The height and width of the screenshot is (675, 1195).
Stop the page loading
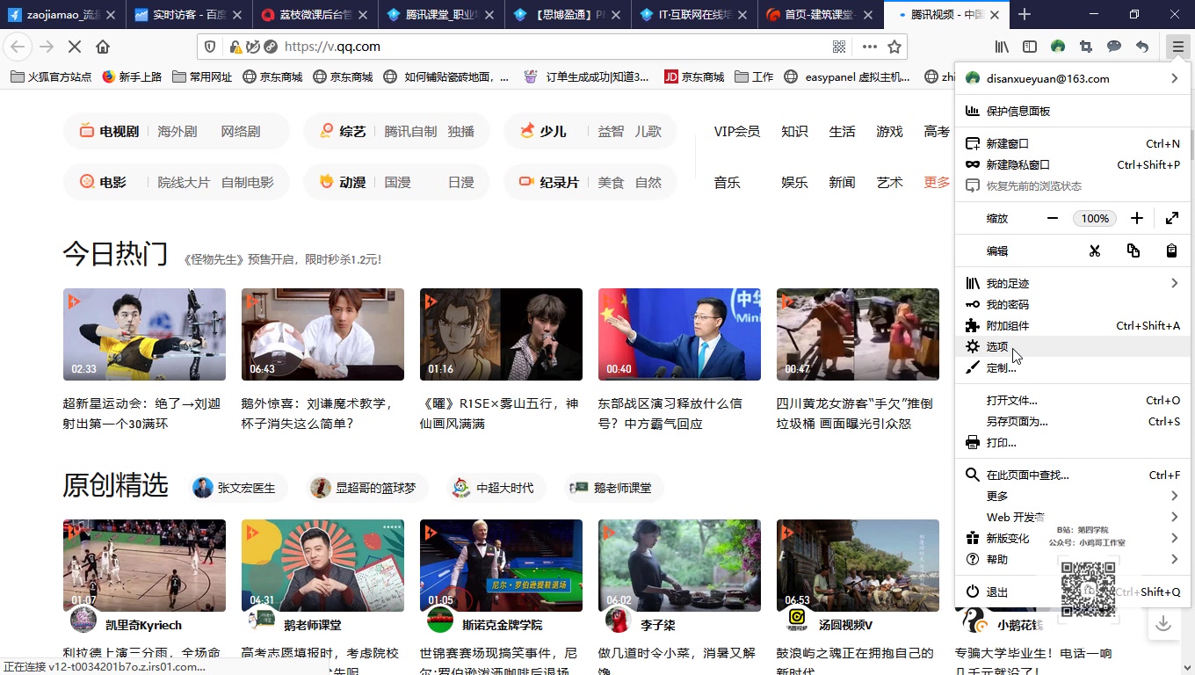tap(75, 47)
